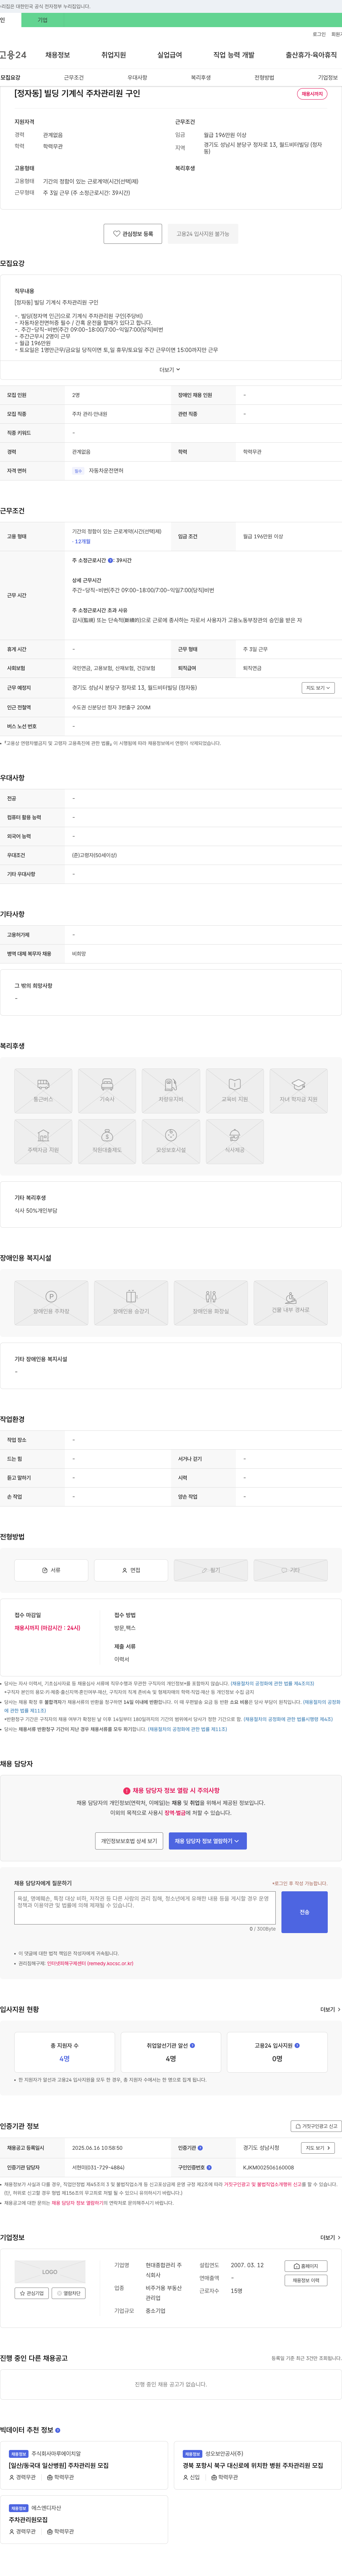Click the 장애인용 화장실 restroom icon
342x2576 pixels.
211,1303
